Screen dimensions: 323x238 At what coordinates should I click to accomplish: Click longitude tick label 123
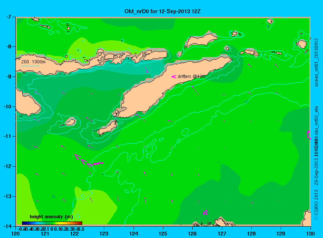click(x=104, y=234)
